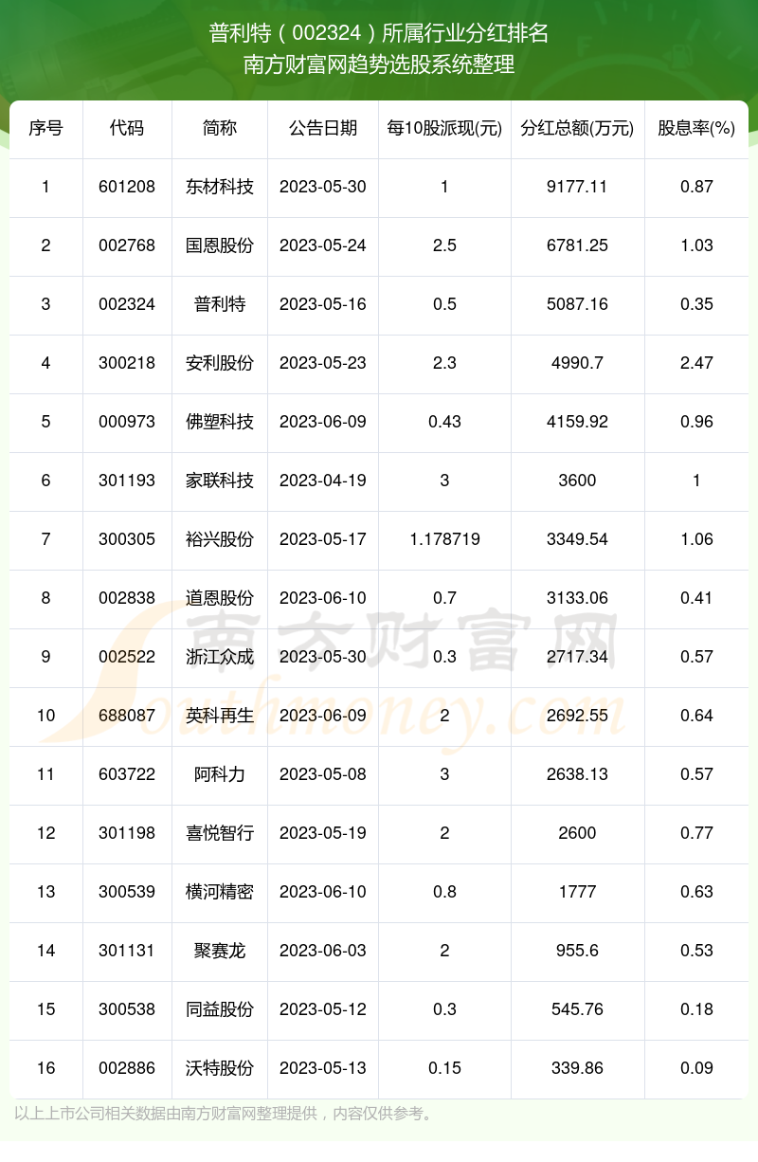
Task: Select the 国恩股份 name cell
Action: click(220, 245)
